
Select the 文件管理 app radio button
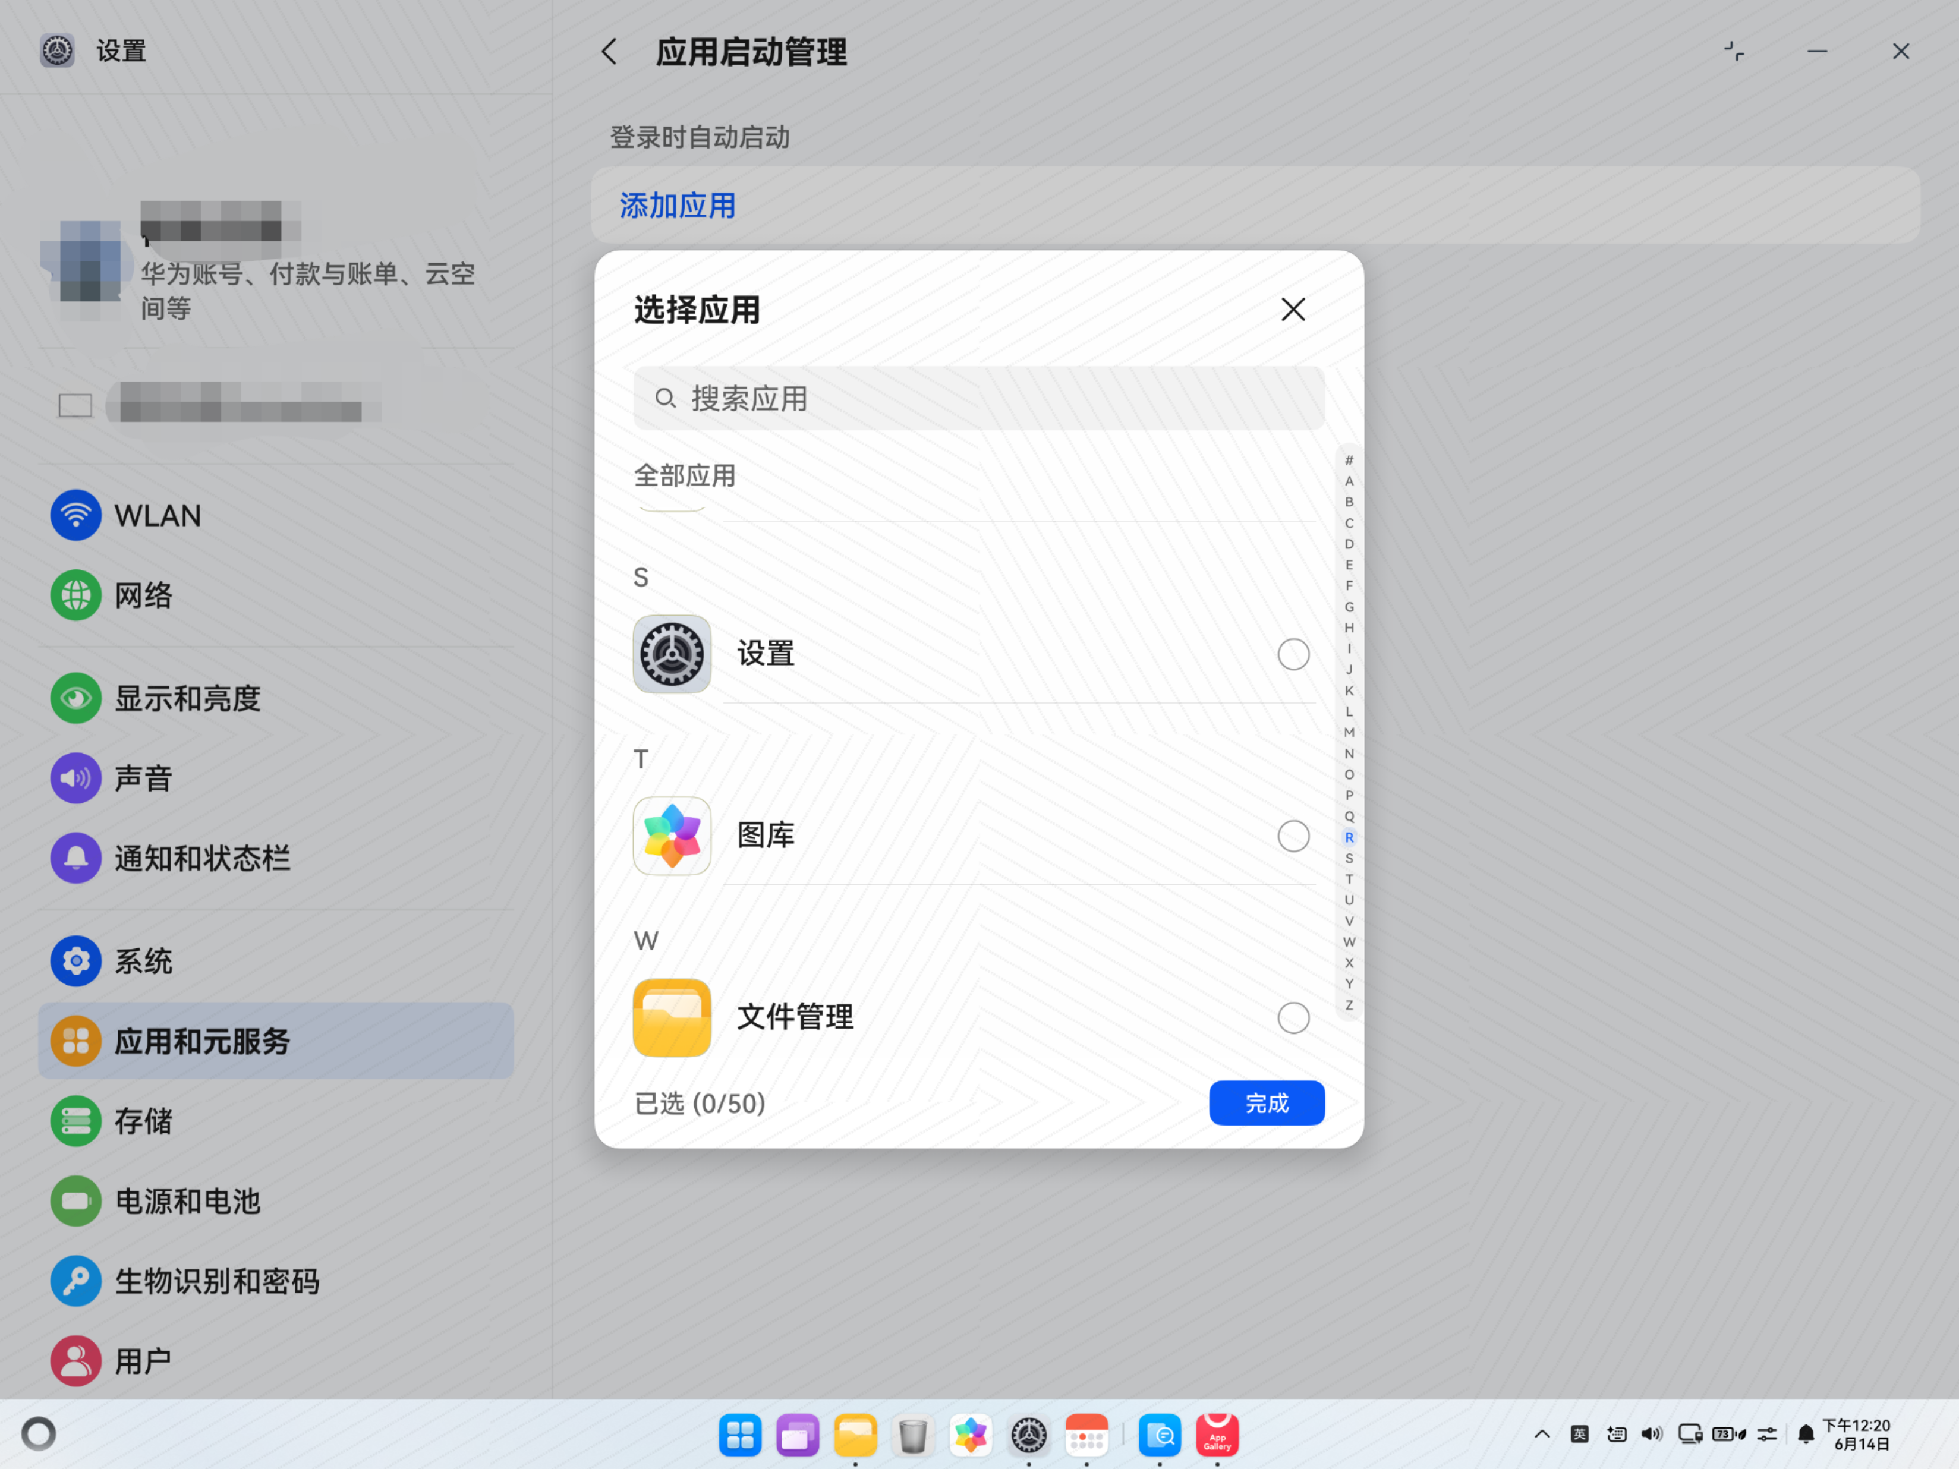1293,1017
